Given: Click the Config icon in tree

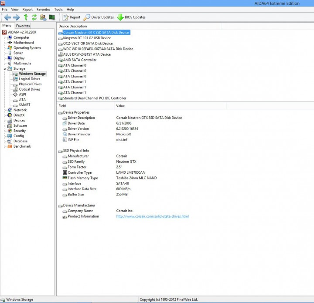Looking at the screenshot, I should (10, 136).
